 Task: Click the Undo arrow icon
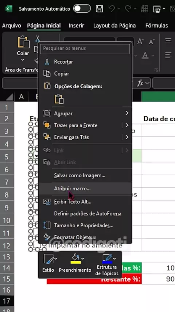112,9
